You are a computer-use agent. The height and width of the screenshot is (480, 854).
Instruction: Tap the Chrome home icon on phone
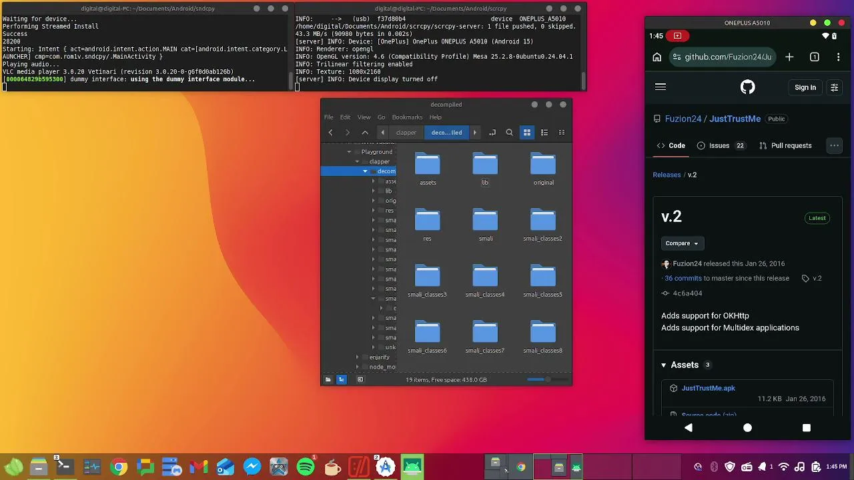click(x=657, y=57)
